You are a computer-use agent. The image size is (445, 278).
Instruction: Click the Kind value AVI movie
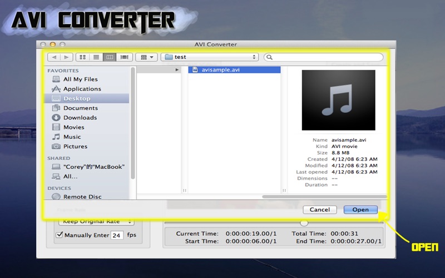coord(344,146)
